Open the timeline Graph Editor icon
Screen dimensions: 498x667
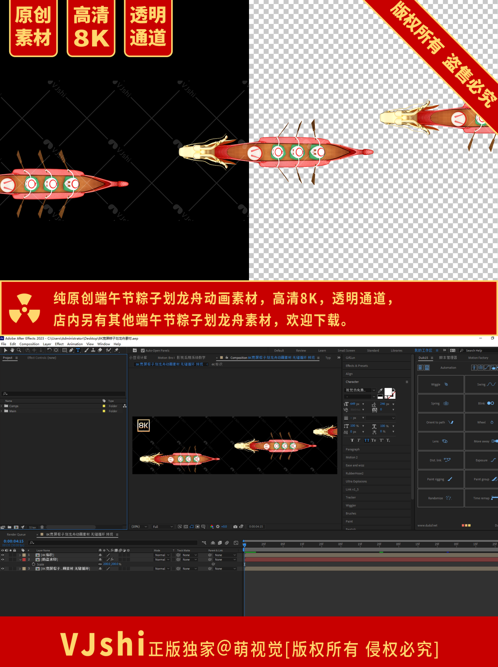click(236, 543)
